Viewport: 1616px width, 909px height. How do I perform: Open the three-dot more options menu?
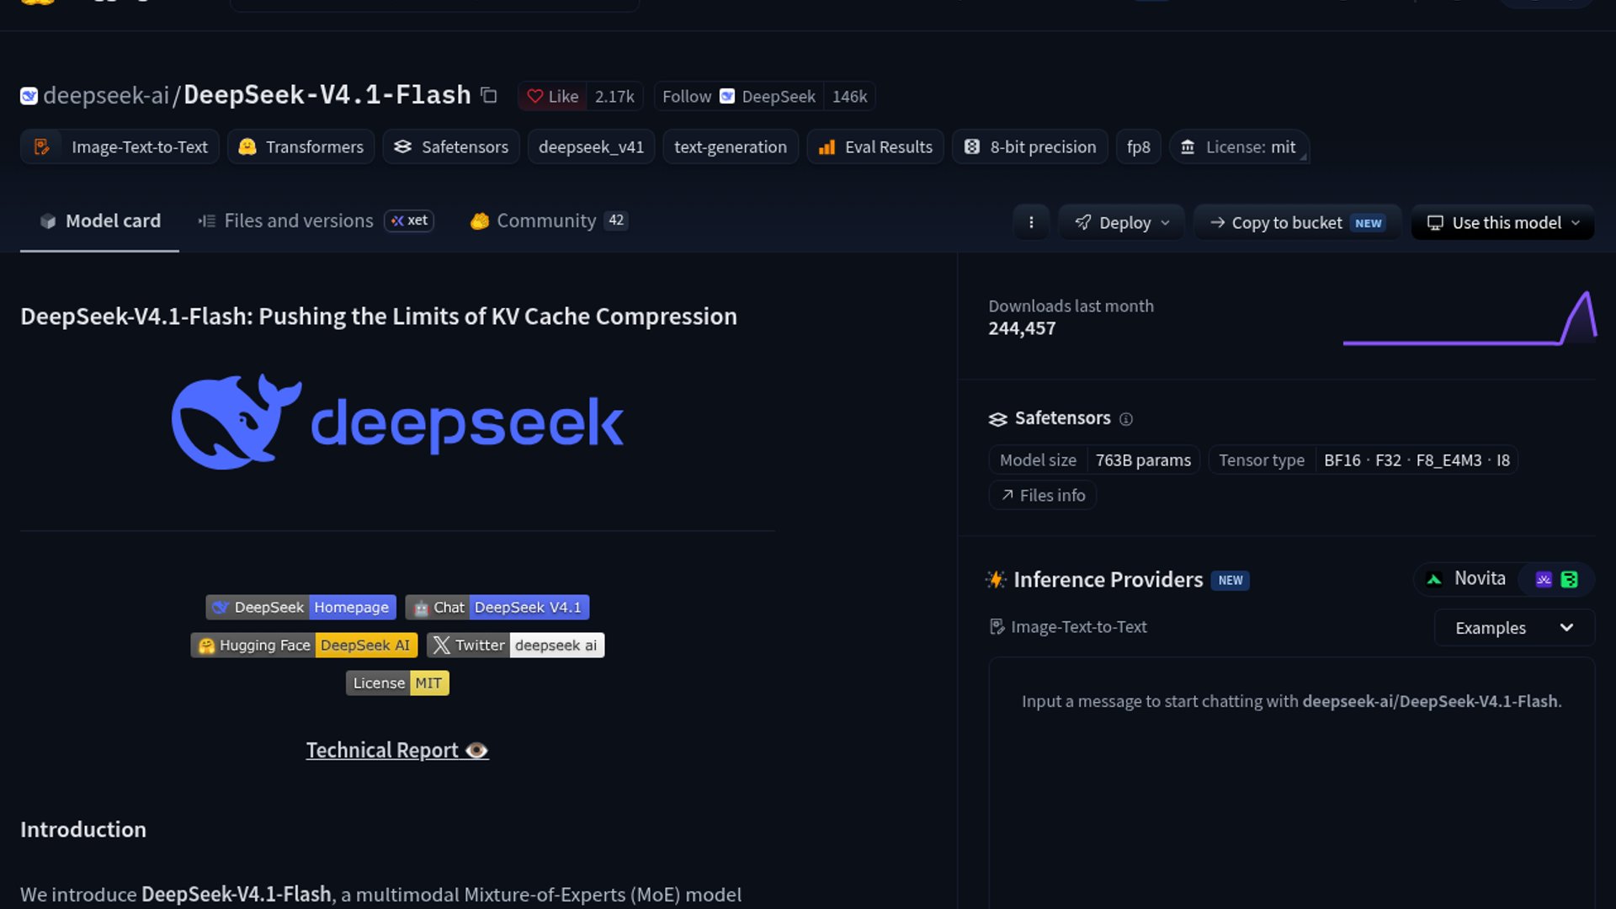(1031, 222)
